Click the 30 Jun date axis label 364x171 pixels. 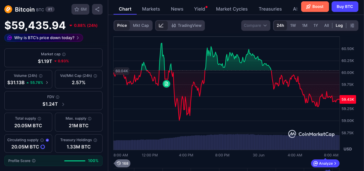(x=259, y=155)
